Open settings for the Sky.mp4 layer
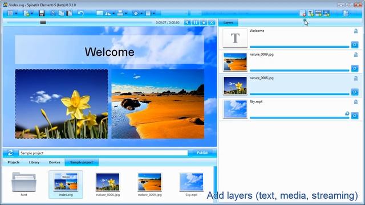 click(355, 116)
